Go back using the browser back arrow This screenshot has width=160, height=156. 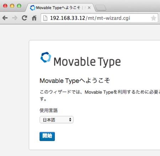click(5, 18)
